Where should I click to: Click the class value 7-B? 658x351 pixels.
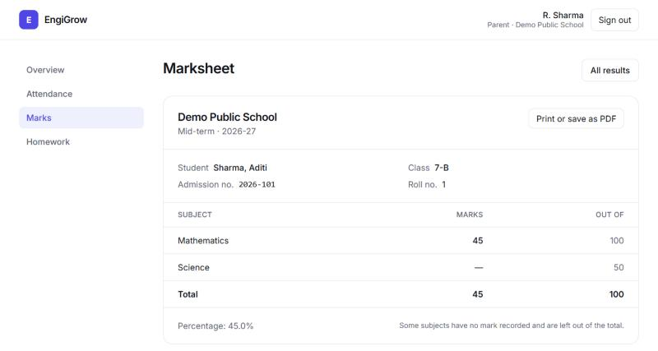442,168
